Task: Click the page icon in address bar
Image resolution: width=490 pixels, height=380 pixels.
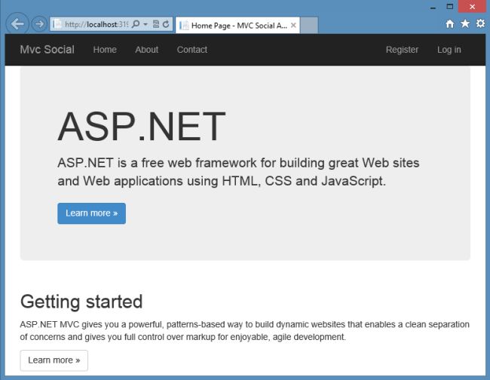Action: coord(57,24)
